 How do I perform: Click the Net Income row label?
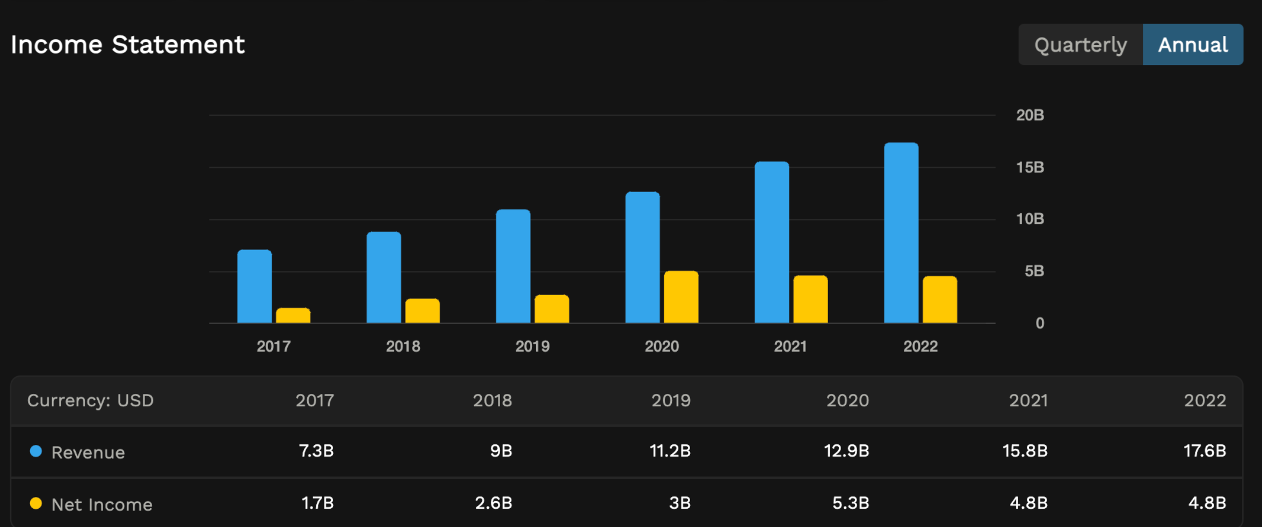(101, 503)
